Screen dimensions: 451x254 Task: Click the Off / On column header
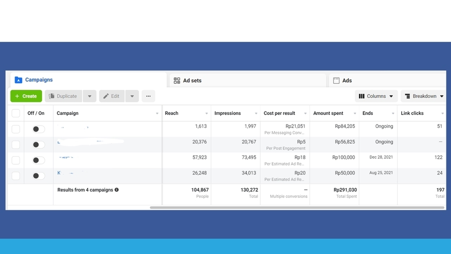tap(36, 113)
